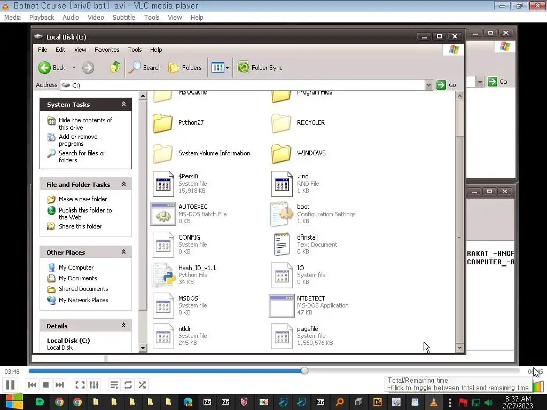Click Add or remove programs link
The height and width of the screenshot is (410, 547).
(x=78, y=140)
